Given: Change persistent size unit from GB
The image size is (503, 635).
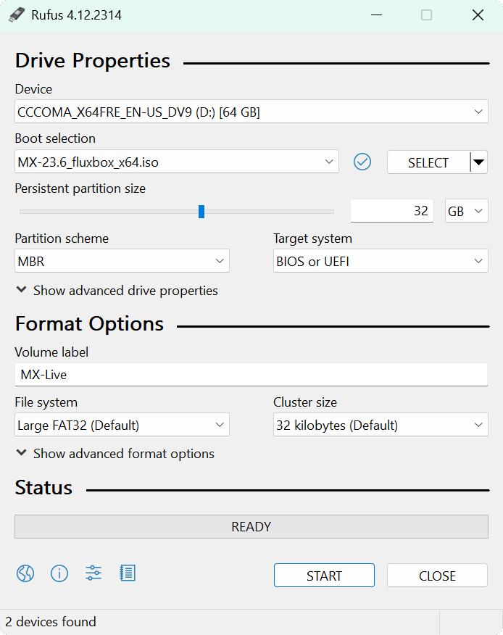Looking at the screenshot, I should [x=466, y=212].
